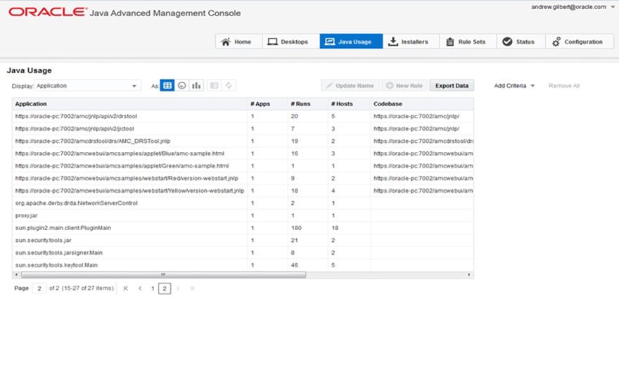
Task: Switch to table view display
Action: (167, 85)
